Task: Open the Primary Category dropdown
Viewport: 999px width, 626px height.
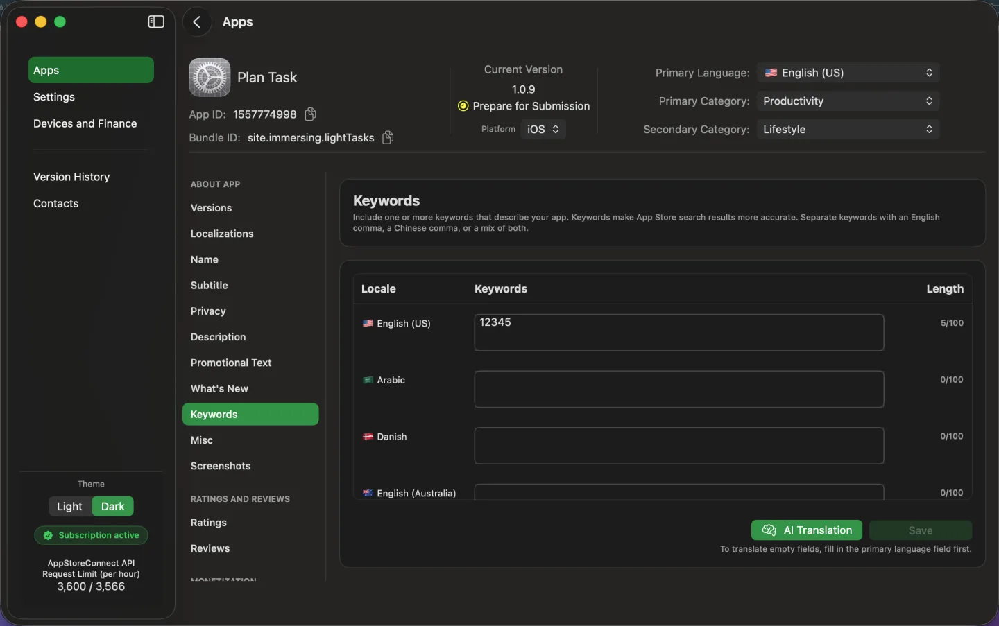Action: 848,101
